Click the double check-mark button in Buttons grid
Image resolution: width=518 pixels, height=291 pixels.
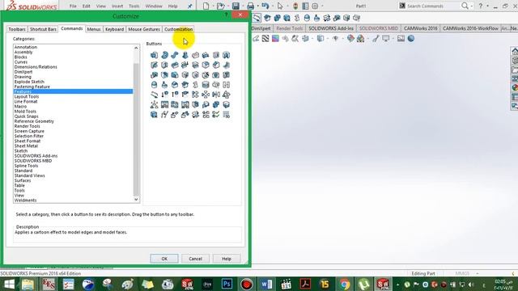(216, 115)
